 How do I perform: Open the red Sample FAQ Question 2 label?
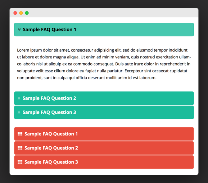51,148
